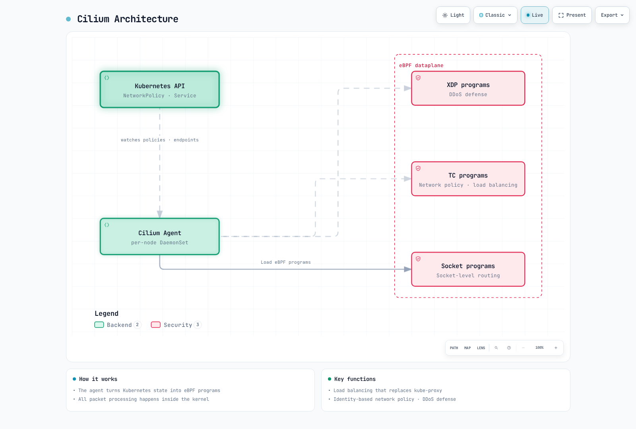Image resolution: width=636 pixels, height=429 pixels.
Task: Filter by Backend legend swatch
Action: point(99,325)
